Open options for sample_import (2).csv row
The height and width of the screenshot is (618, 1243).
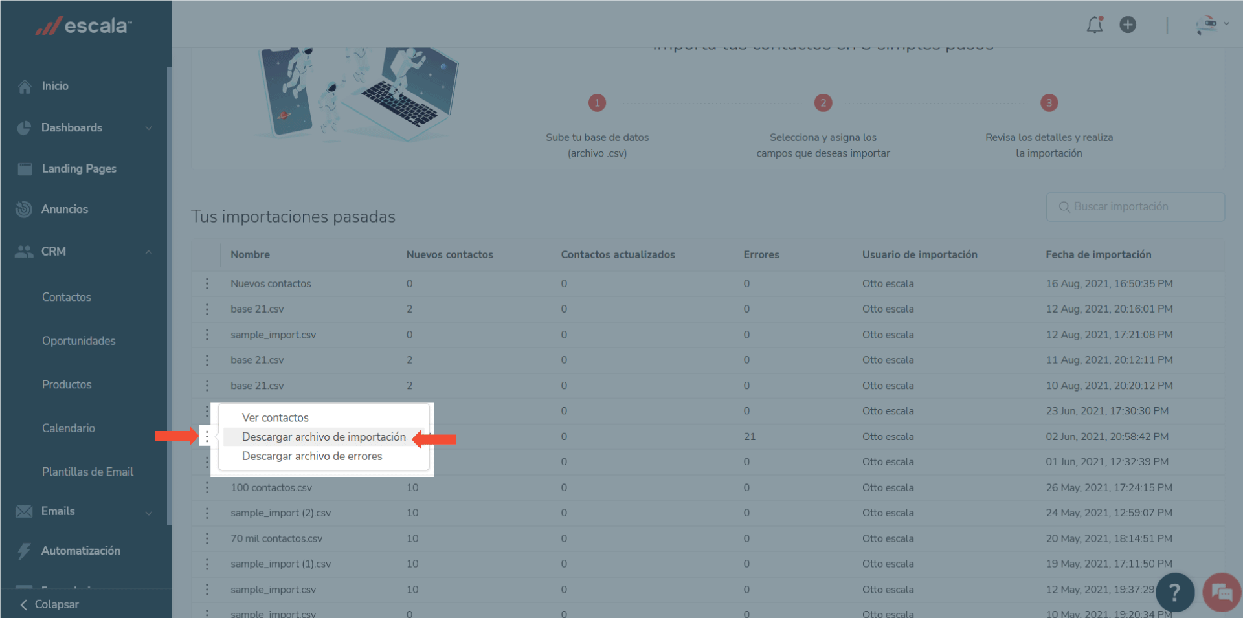point(207,513)
